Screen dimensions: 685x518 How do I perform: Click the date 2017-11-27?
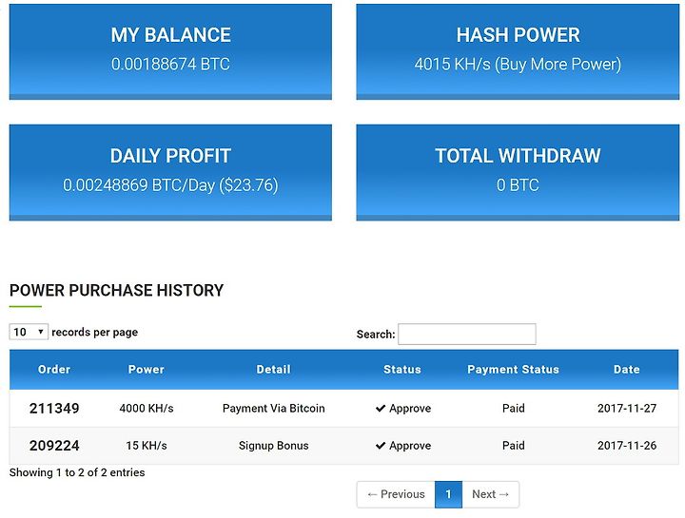pos(627,409)
